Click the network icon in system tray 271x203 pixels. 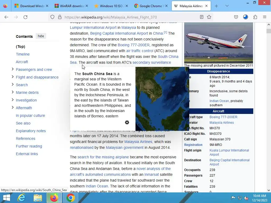click(x=240, y=198)
